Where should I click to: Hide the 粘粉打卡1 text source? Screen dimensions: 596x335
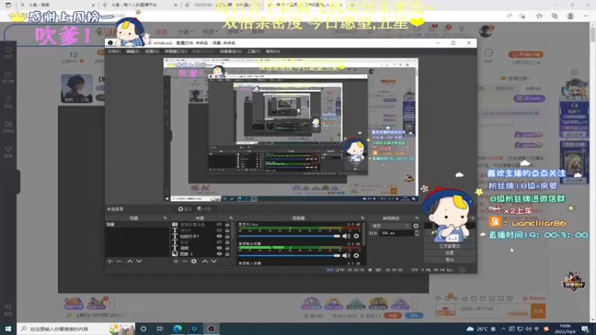(x=219, y=236)
